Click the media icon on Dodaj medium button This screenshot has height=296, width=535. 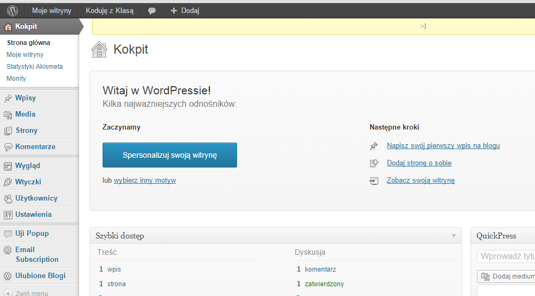click(x=485, y=276)
